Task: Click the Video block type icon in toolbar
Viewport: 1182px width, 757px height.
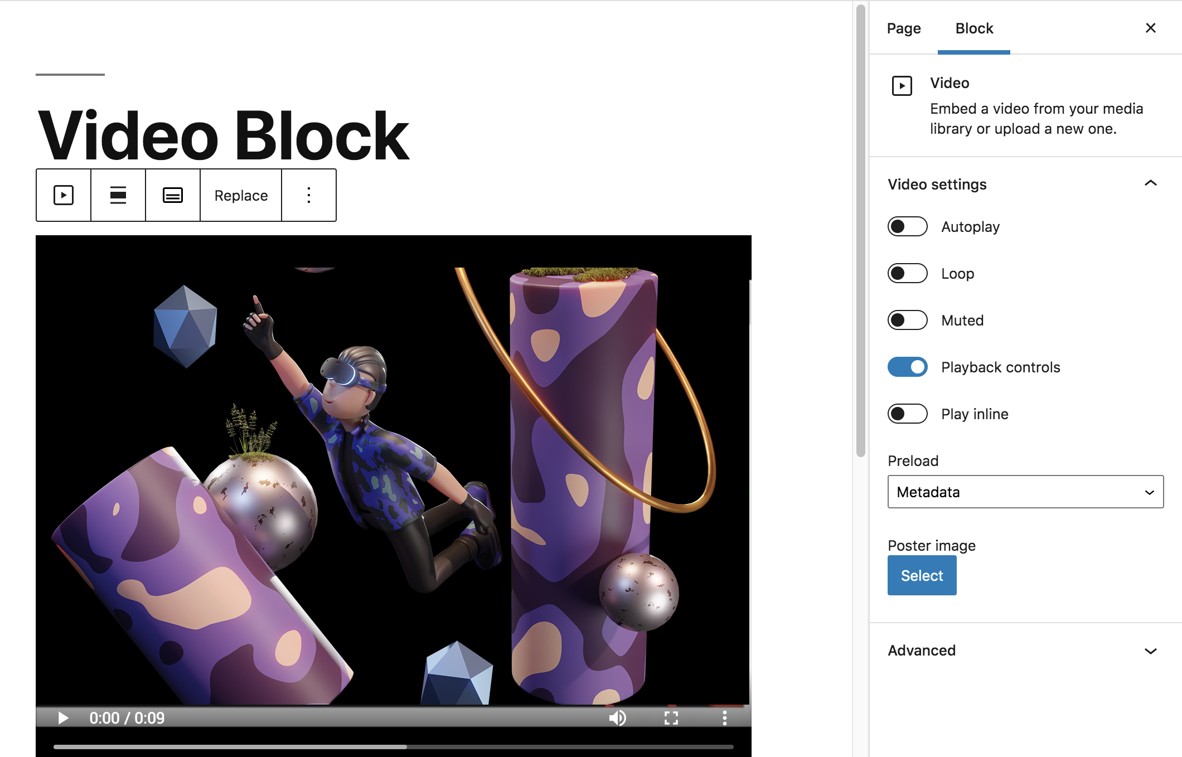Action: coord(64,195)
